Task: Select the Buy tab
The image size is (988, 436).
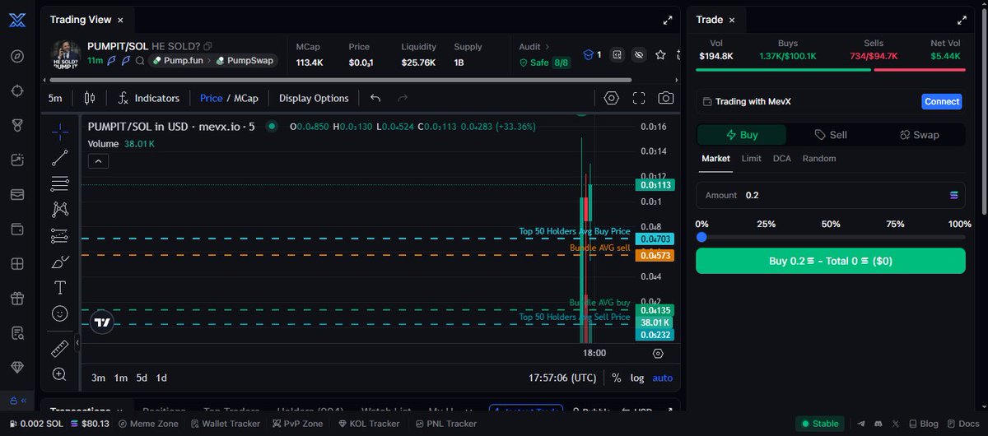Action: pyautogui.click(x=742, y=135)
